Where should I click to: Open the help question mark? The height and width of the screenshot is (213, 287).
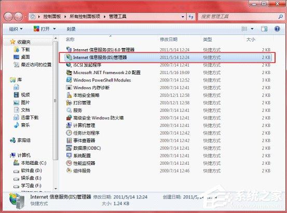point(277,29)
